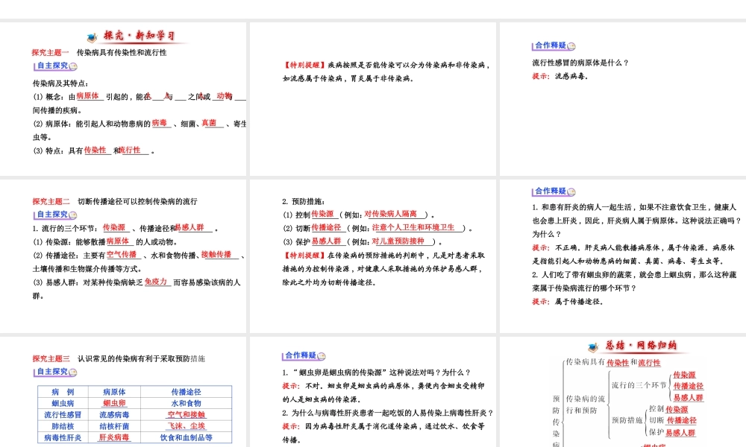The width and height of the screenshot is (746, 447).
Task: Click the answer line 提示：流感病毒。
Action: click(x=560, y=76)
